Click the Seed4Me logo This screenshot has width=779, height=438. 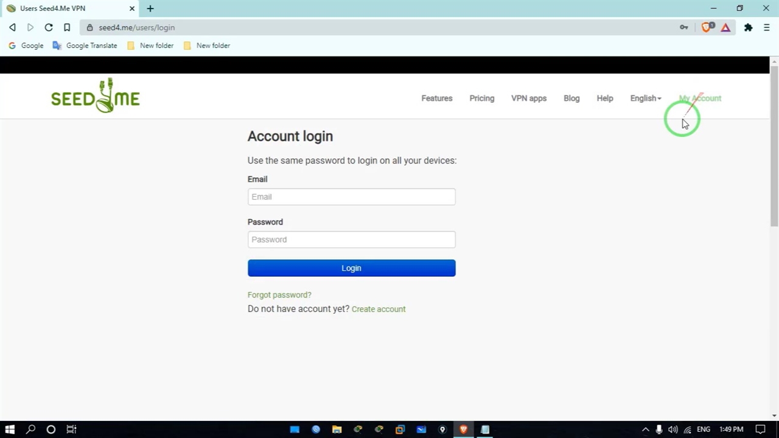(96, 96)
